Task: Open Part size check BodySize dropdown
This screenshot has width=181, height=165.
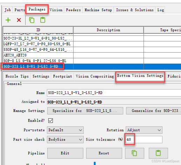Action: tap(65, 139)
